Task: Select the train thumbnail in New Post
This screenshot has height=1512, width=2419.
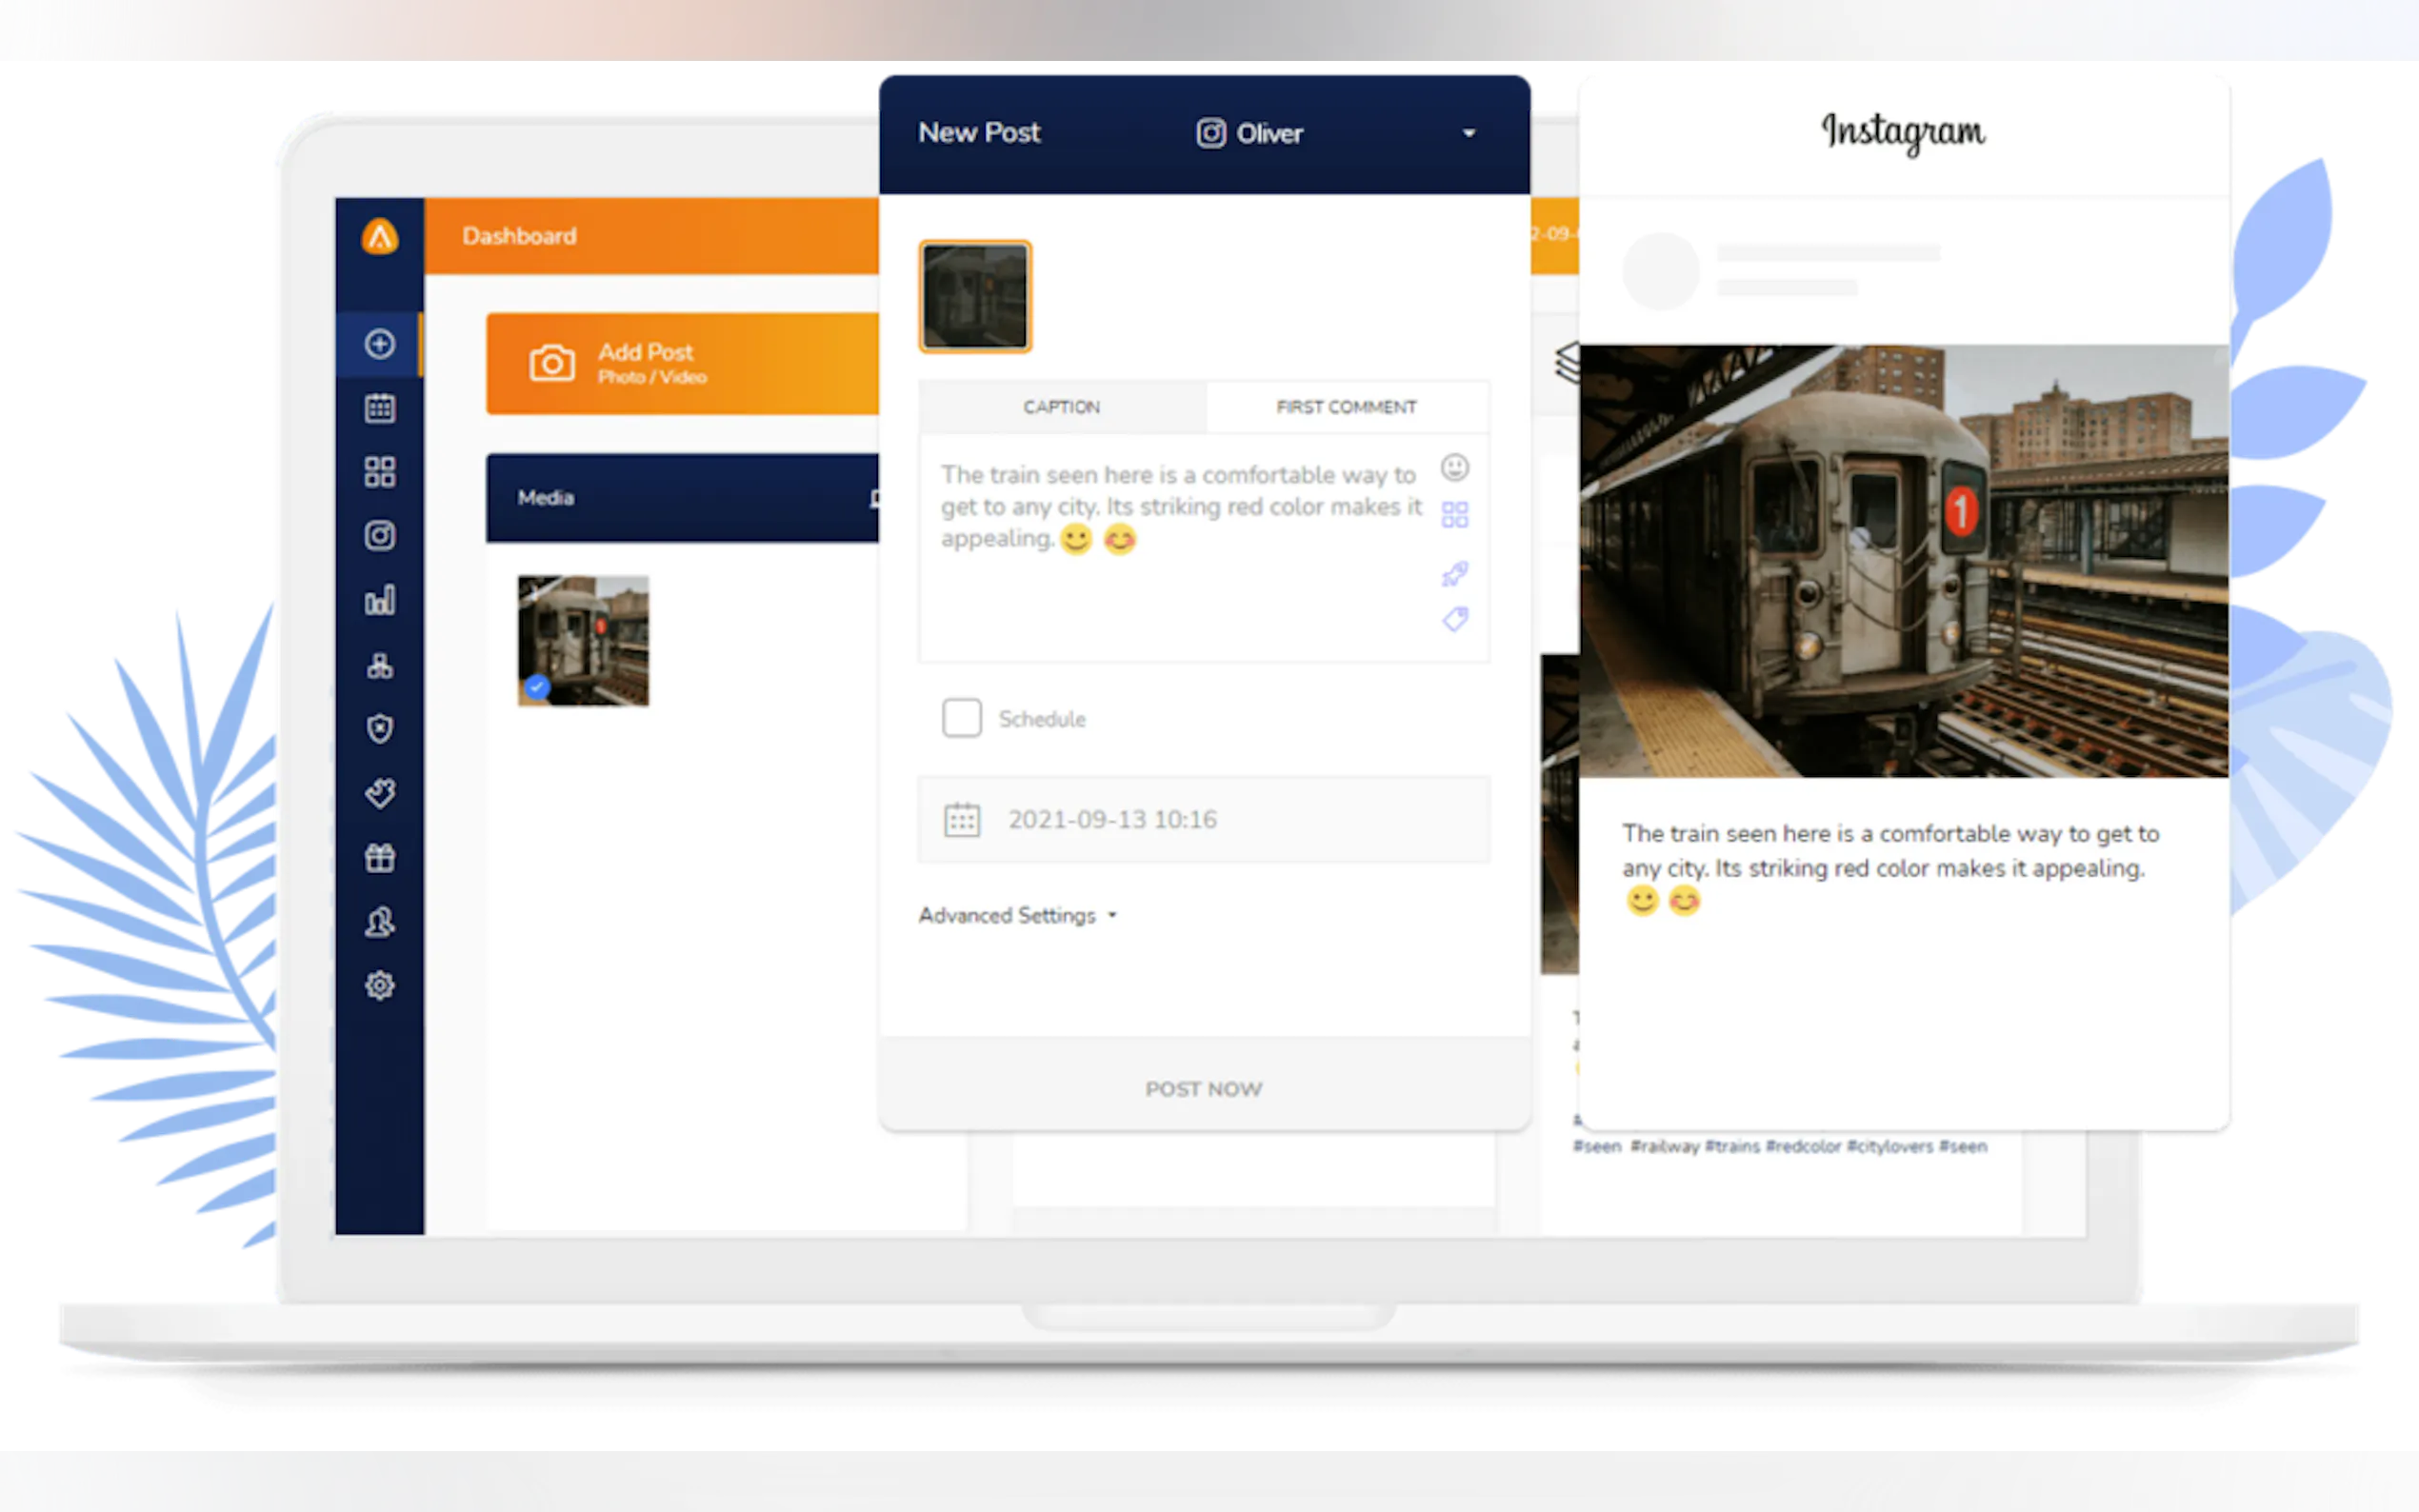Action: point(975,296)
